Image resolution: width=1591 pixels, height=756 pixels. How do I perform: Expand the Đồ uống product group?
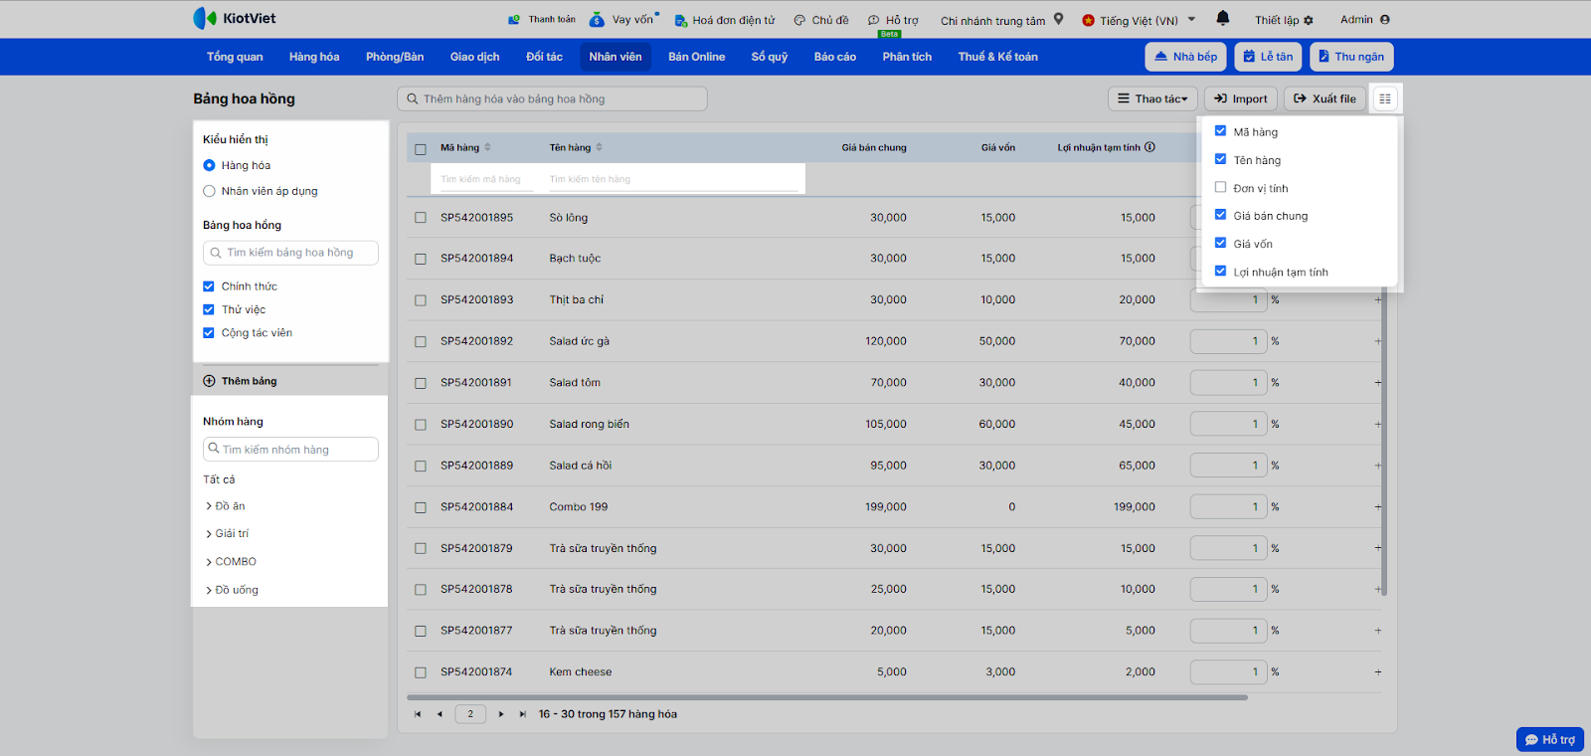(209, 590)
